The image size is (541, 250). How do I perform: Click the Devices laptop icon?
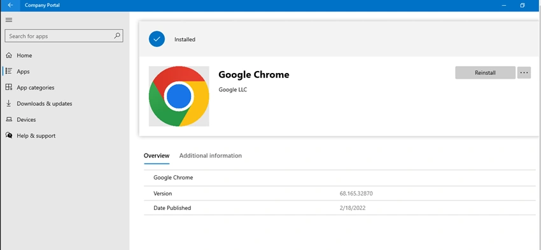point(9,119)
